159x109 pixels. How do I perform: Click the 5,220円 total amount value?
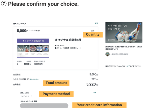[92, 85]
